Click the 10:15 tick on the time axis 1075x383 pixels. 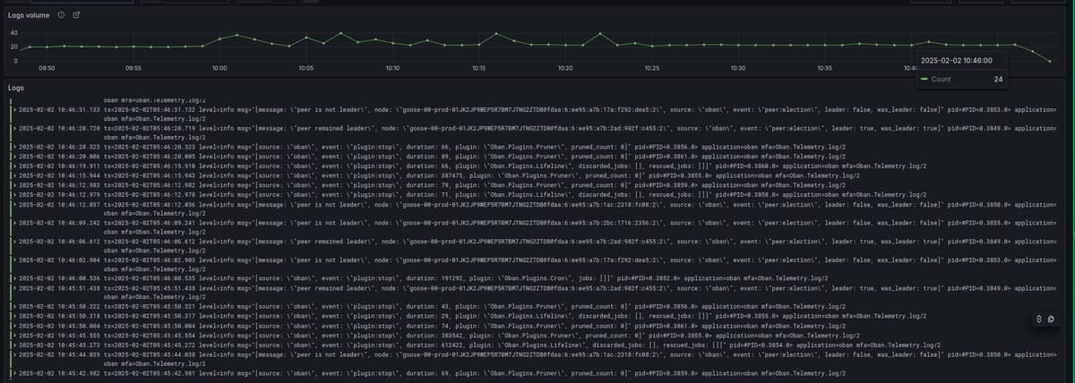tap(478, 68)
